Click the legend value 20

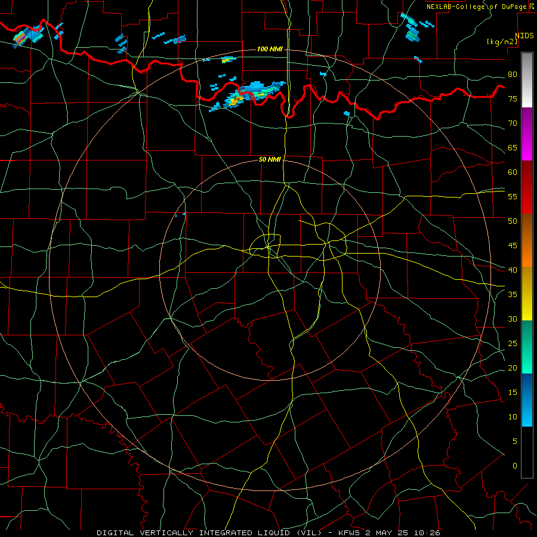tap(513, 368)
